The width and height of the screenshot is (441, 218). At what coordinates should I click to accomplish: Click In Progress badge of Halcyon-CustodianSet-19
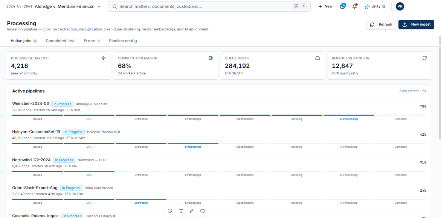pos(74,132)
